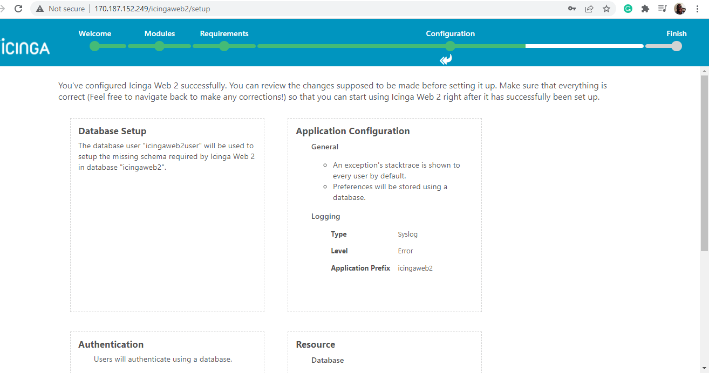The width and height of the screenshot is (709, 373).
Task: Click the Configuration progress dot
Action: click(450, 46)
